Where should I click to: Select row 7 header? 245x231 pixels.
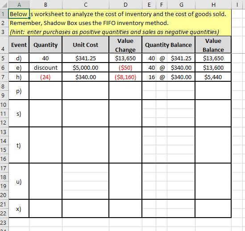(x=4, y=77)
